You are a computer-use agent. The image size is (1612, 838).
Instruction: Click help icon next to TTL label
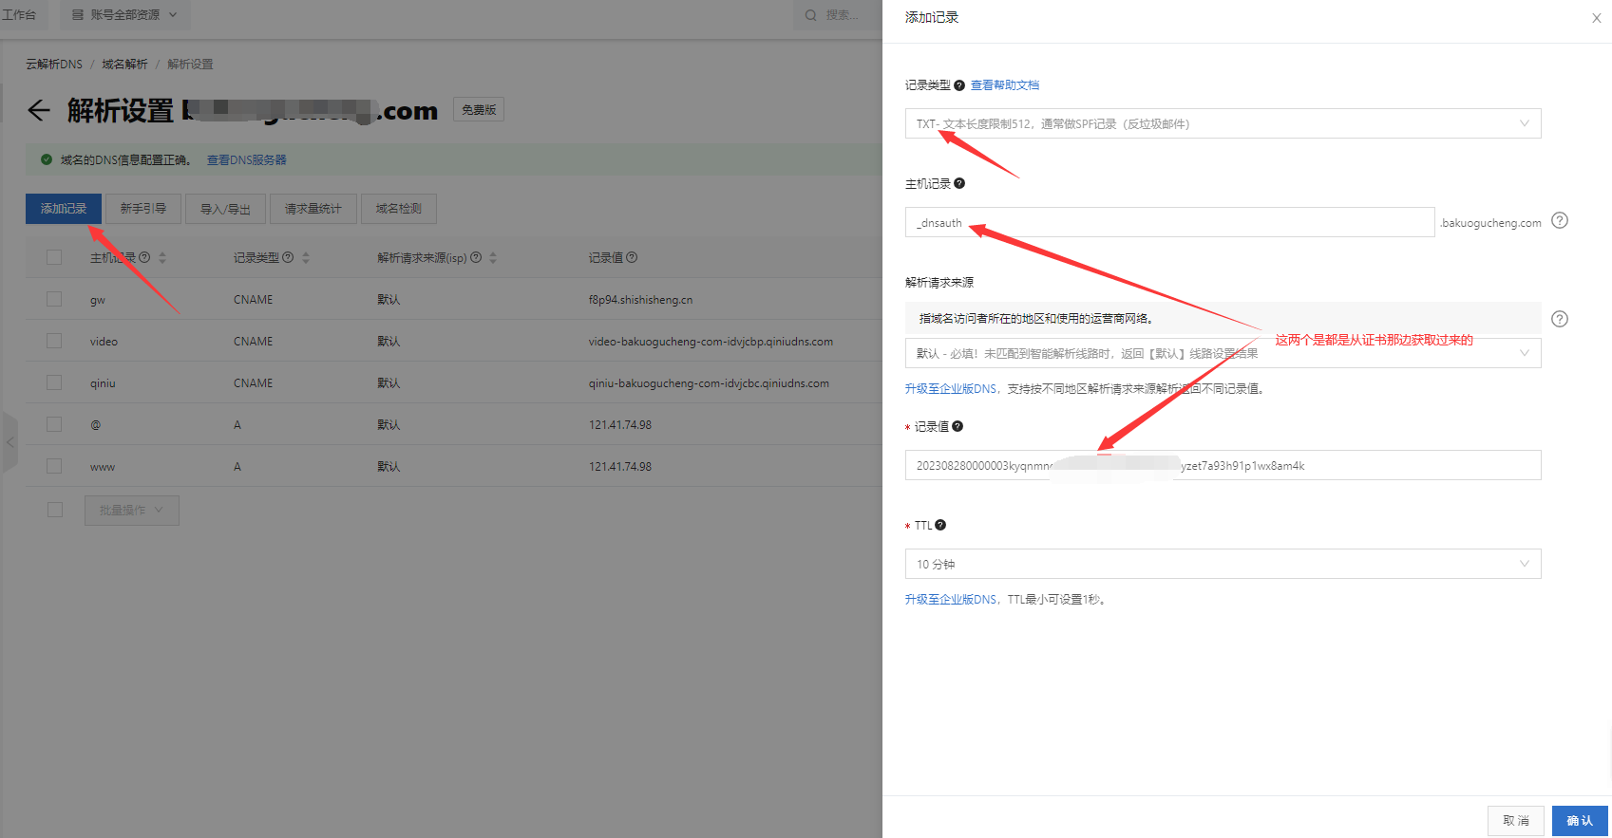coord(940,525)
